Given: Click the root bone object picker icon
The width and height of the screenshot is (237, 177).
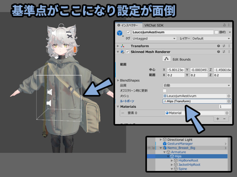Looking at the screenshot, I should point(229,101).
